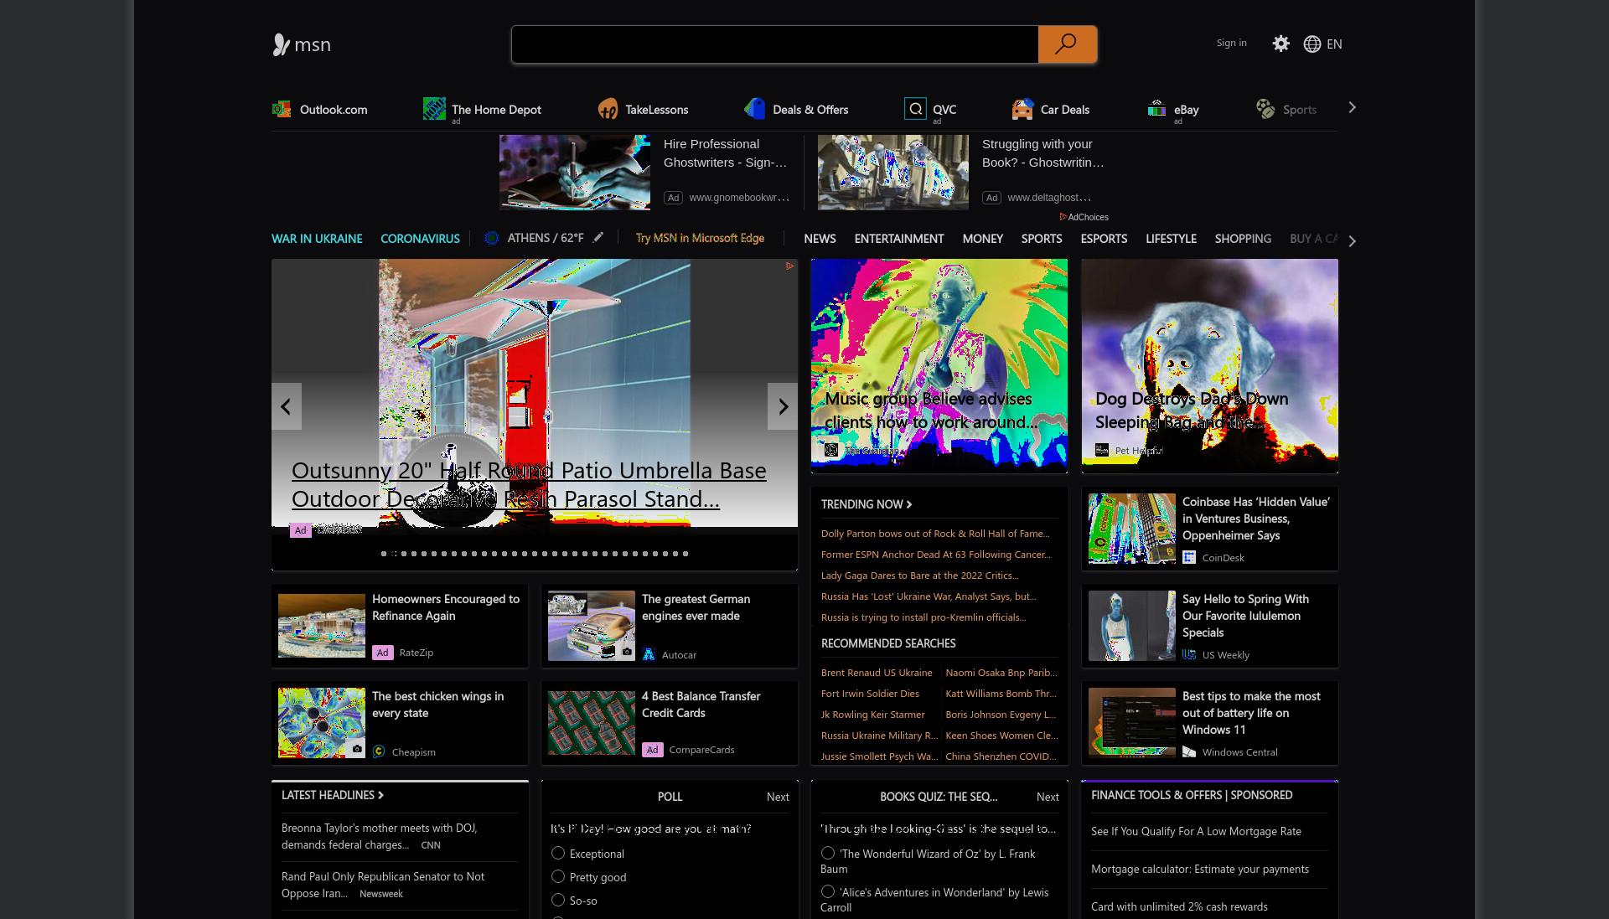The width and height of the screenshot is (1609, 919).
Task: Open the LIFESTYLE menu tab
Action: click(1171, 239)
